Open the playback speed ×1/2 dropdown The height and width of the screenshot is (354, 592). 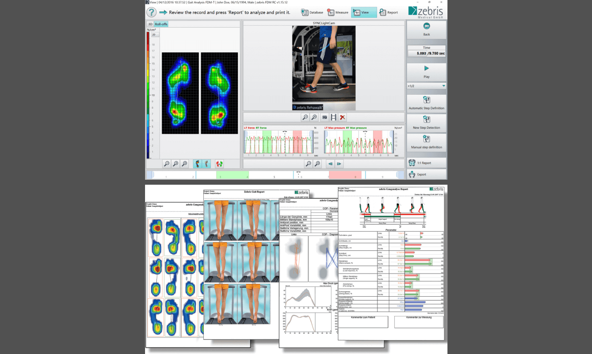click(426, 86)
